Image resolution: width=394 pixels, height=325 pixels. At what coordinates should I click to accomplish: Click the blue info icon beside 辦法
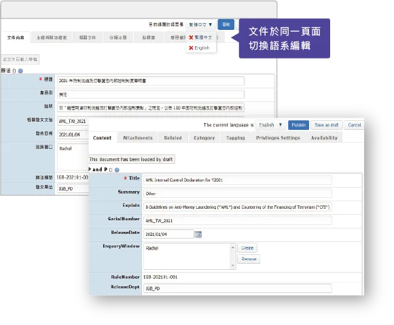click(20, 71)
